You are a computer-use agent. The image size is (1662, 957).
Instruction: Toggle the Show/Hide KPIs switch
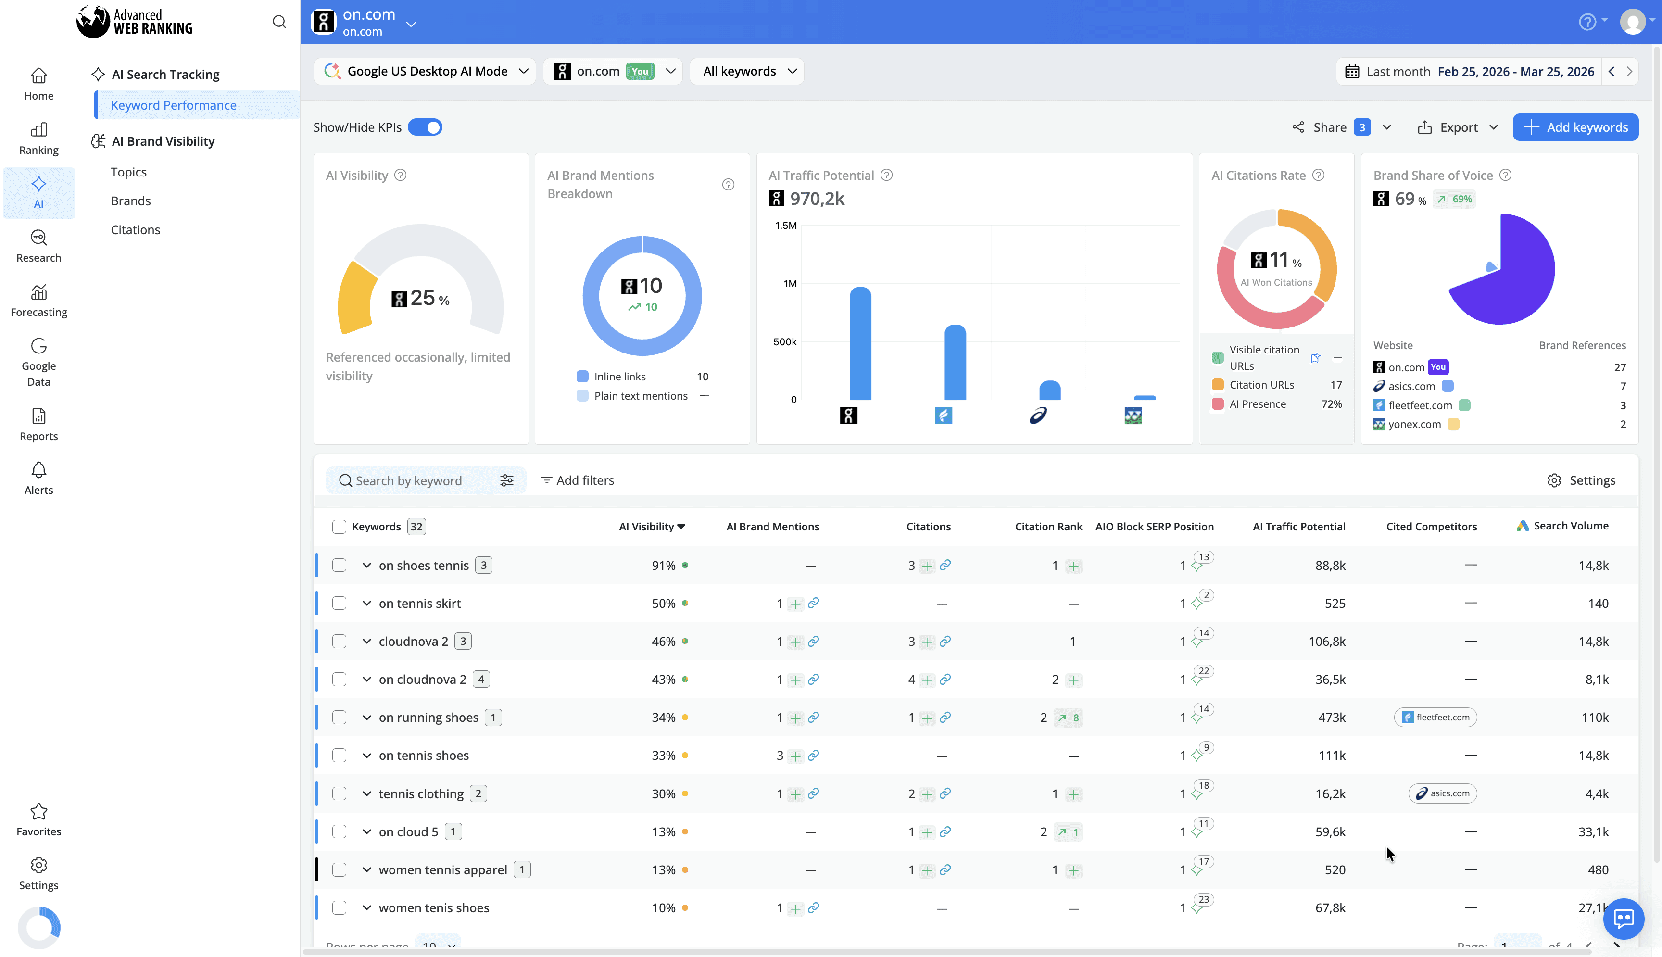click(425, 127)
